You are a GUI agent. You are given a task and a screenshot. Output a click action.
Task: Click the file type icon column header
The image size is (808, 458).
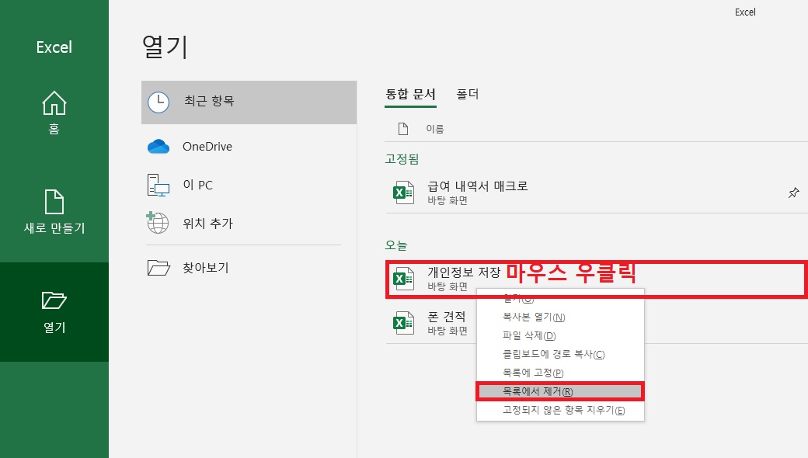tap(403, 129)
